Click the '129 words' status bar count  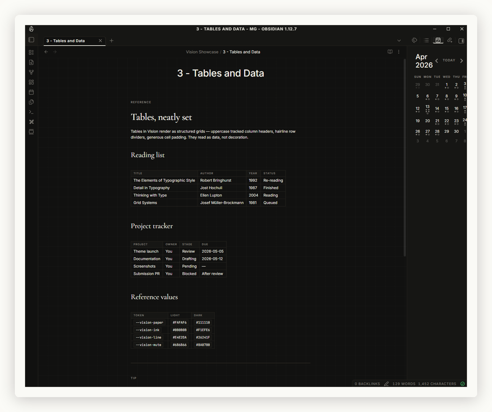tap(404, 384)
